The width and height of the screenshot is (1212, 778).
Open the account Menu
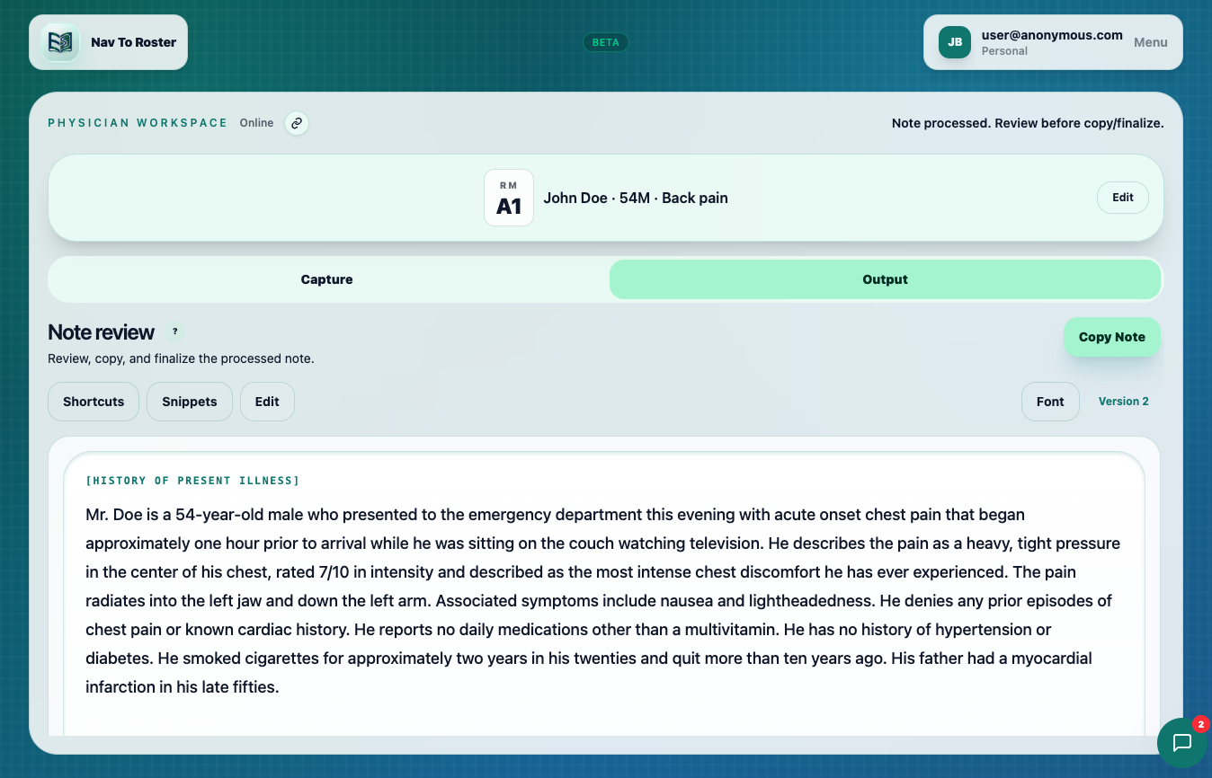(1151, 42)
